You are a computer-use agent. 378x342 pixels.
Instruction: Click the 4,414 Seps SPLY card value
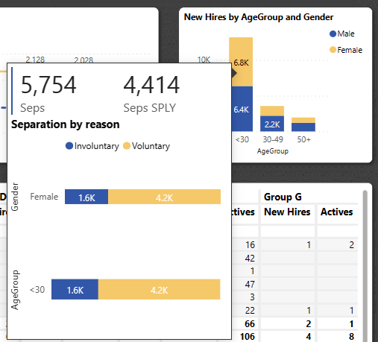coord(151,85)
